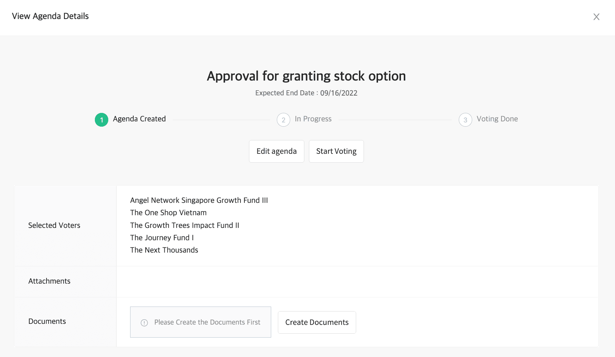
Task: Select step 3 circle for Voting Done
Action: coord(465,120)
